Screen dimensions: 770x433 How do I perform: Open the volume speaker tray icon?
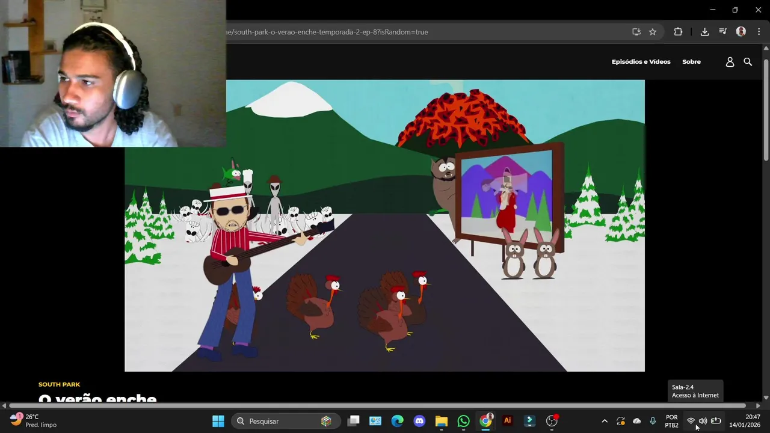pyautogui.click(x=703, y=421)
